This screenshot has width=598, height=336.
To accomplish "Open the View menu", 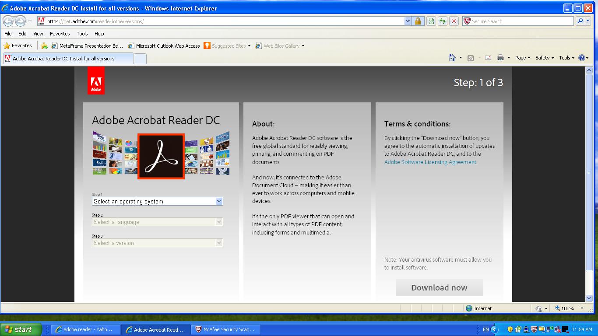I will [x=38, y=34].
